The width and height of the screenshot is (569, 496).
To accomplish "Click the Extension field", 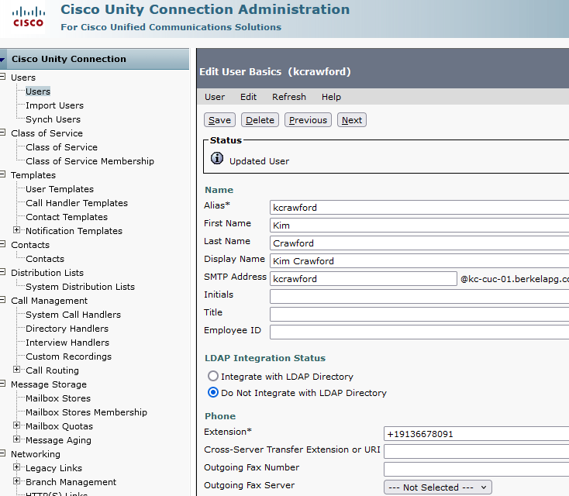I will (x=476, y=434).
